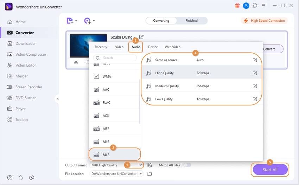
Task: Rename the Scuba Diving file title
Action: (x=141, y=37)
